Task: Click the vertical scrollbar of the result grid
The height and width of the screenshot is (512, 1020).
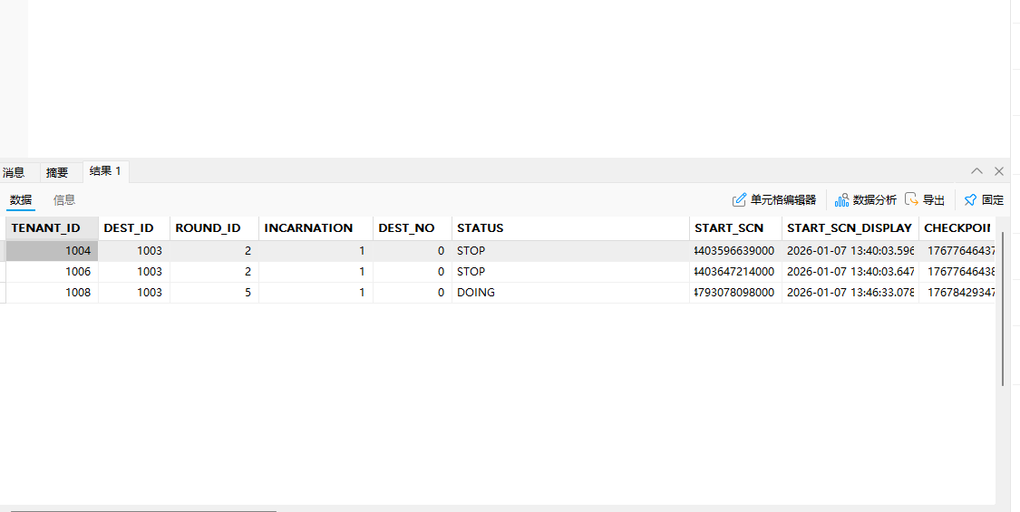Action: click(1002, 308)
